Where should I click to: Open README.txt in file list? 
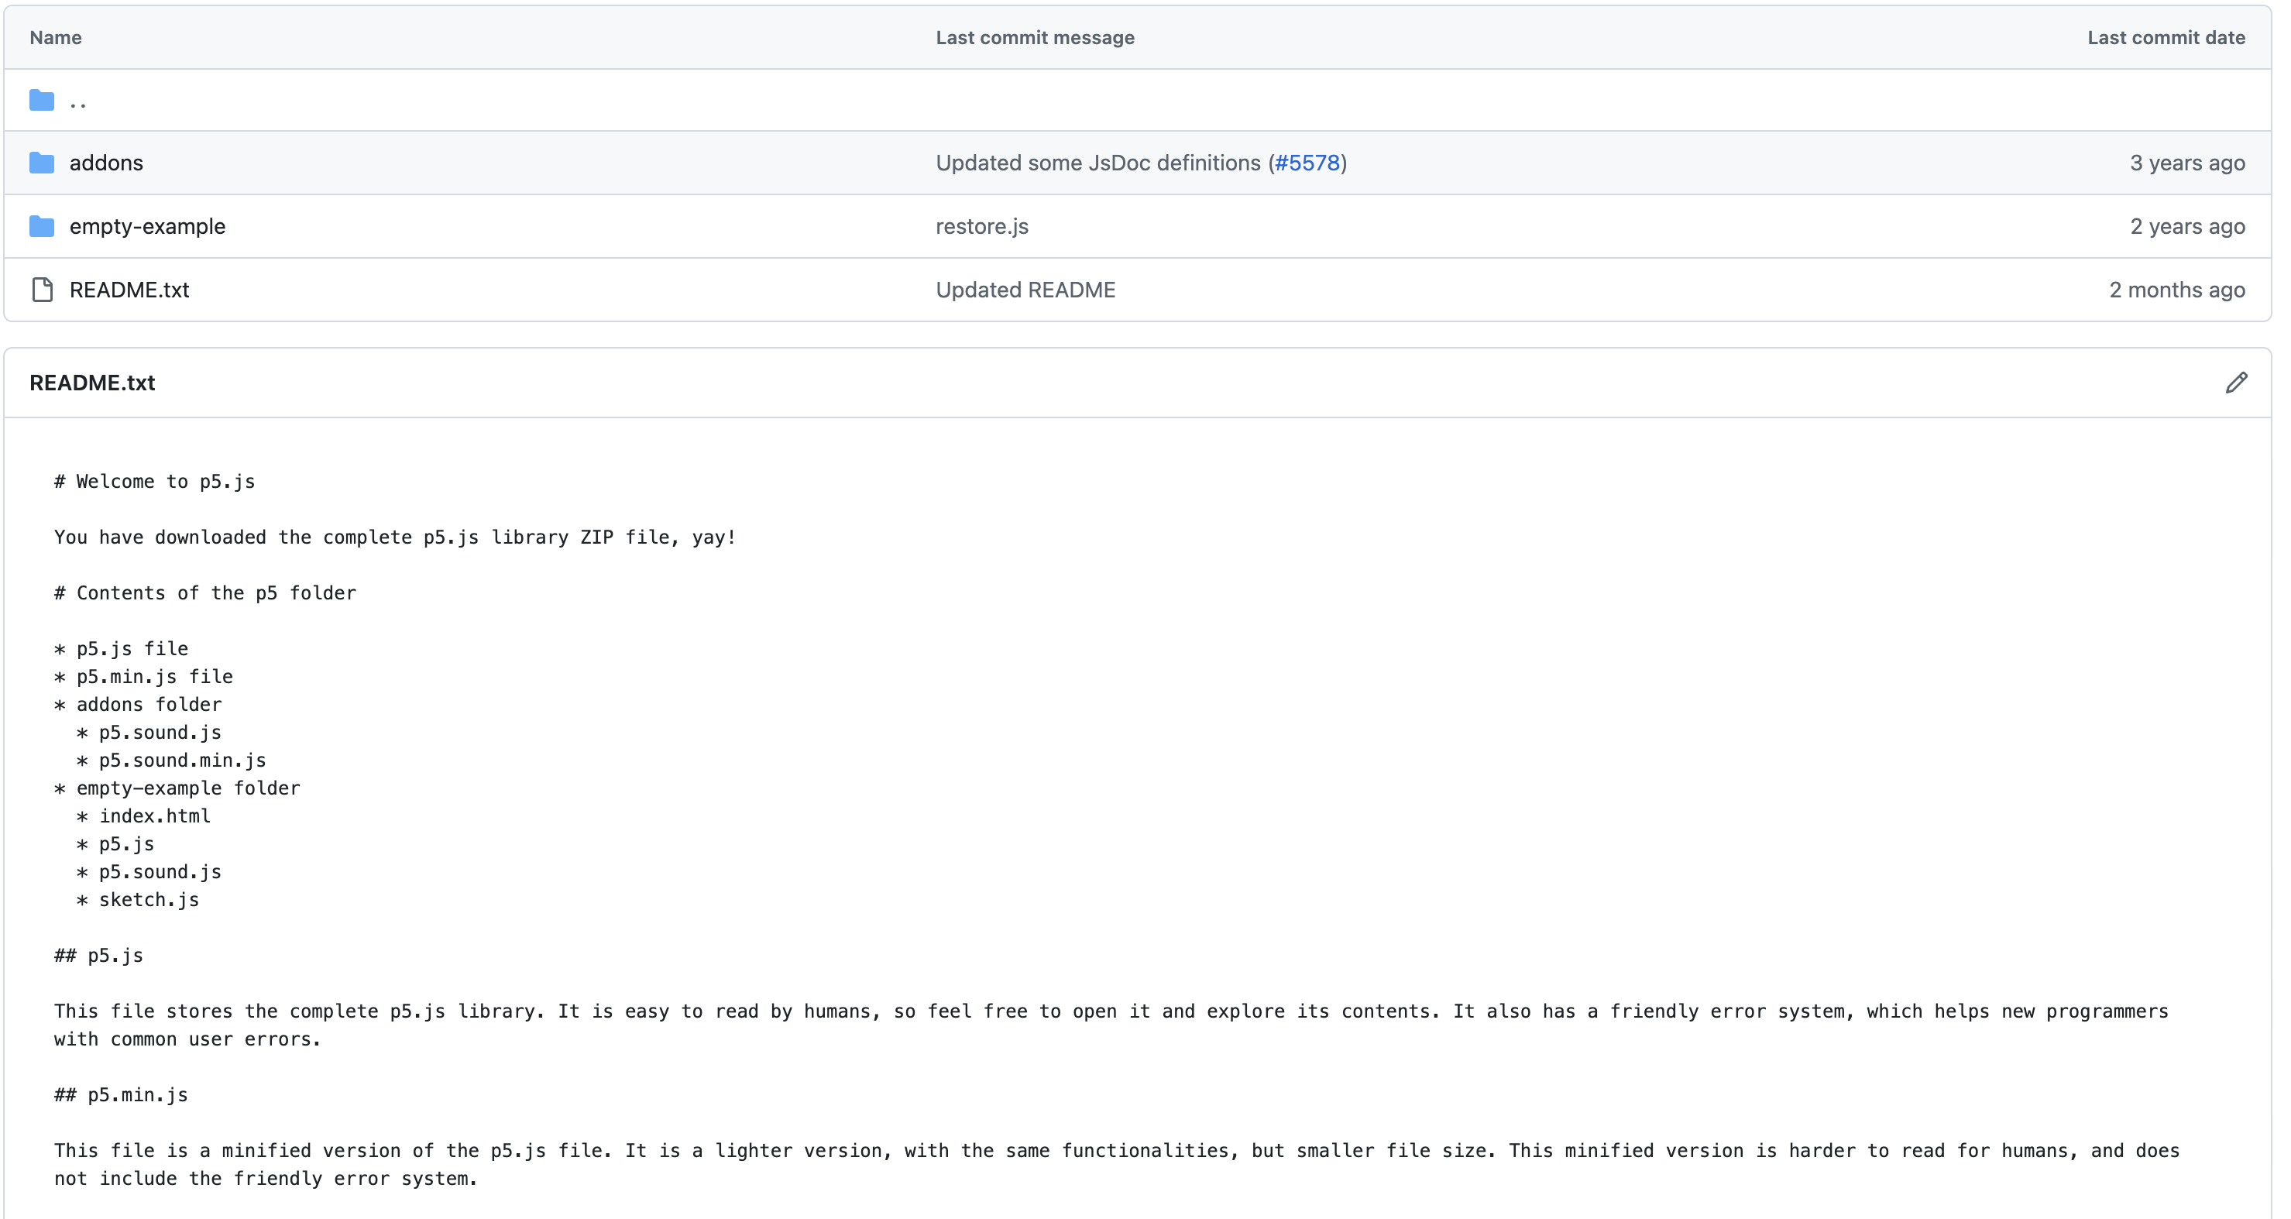129,290
